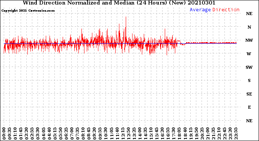The height and width of the screenshot is (141, 259).
Task: Click the 00:35 time label
Action: point(10,133)
